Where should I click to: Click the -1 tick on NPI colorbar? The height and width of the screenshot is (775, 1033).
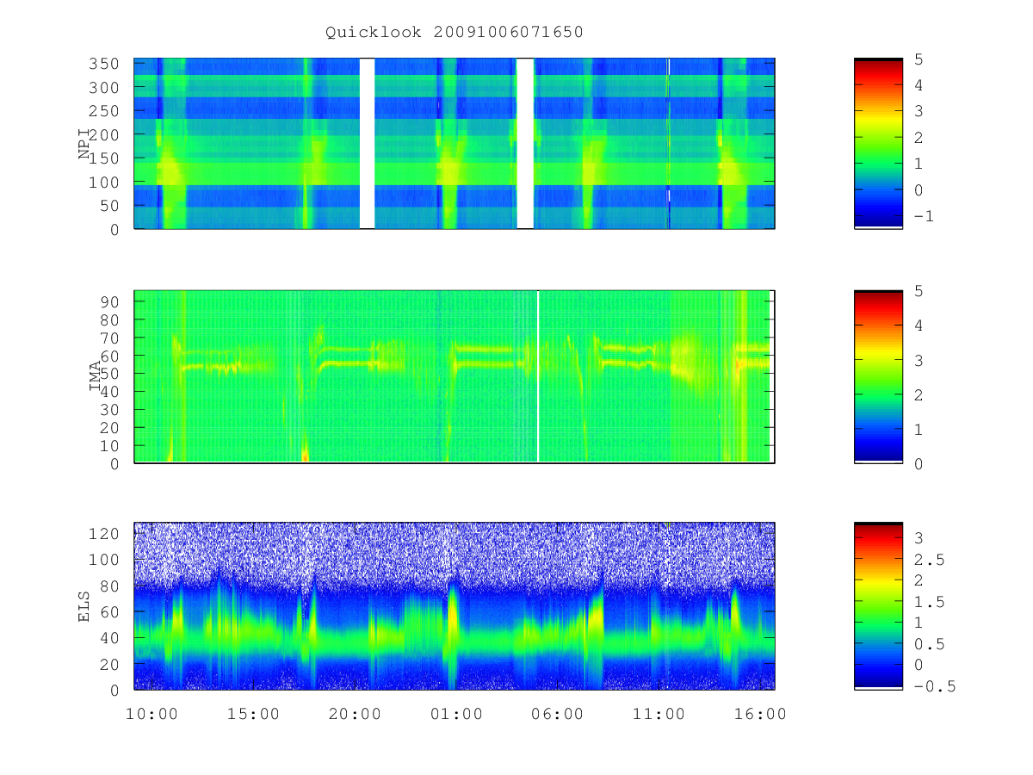(x=923, y=216)
